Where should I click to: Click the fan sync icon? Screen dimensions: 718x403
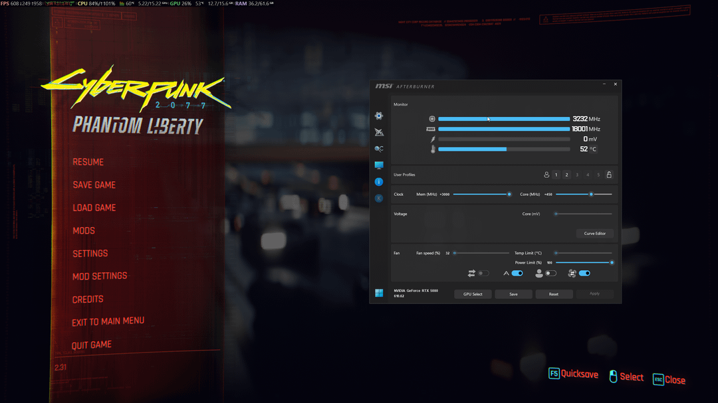[x=572, y=273]
